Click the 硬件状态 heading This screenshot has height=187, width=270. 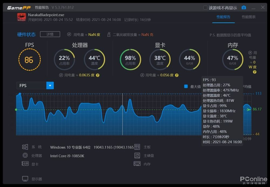pos(26,34)
